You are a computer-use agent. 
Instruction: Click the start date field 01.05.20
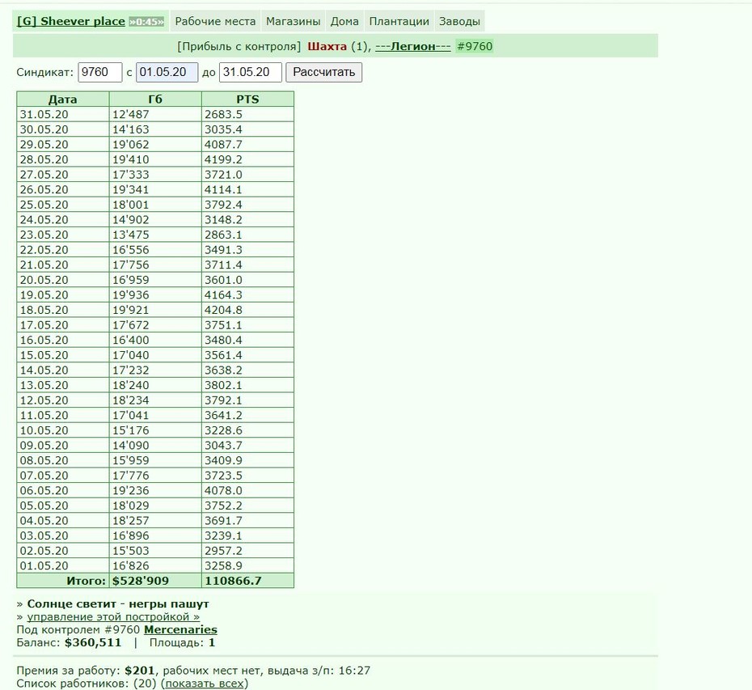167,73
